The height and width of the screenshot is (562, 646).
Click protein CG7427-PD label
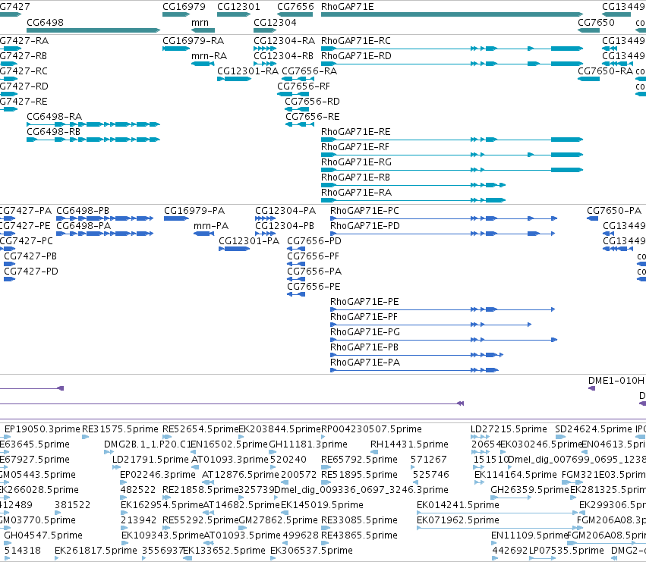[x=31, y=272]
